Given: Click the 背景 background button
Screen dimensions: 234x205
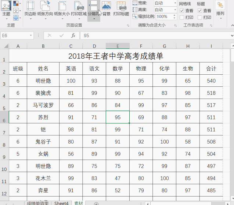Looking at the screenshot, I should click(x=107, y=8).
